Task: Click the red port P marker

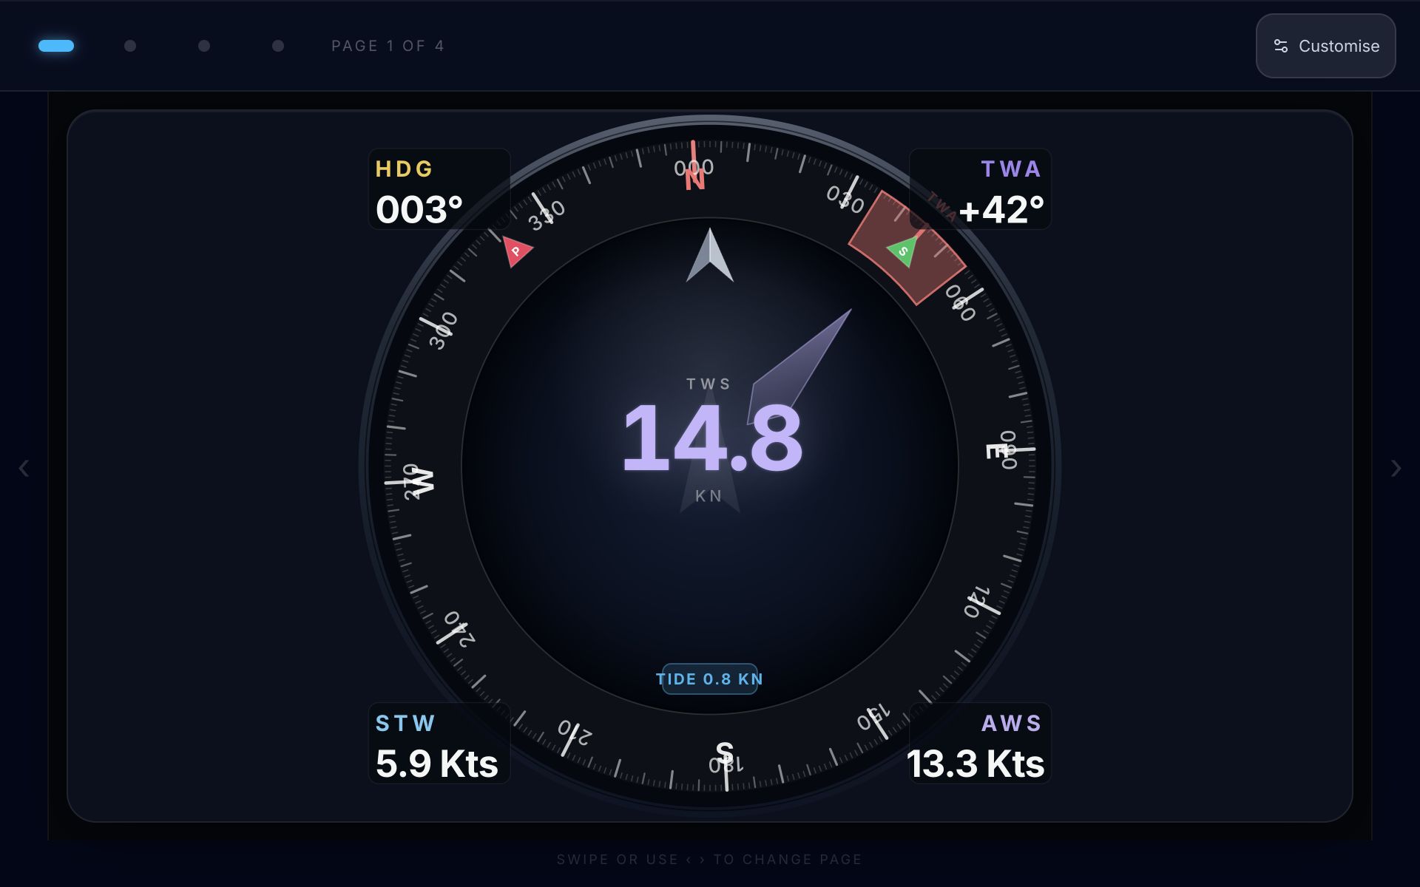Action: tap(516, 251)
